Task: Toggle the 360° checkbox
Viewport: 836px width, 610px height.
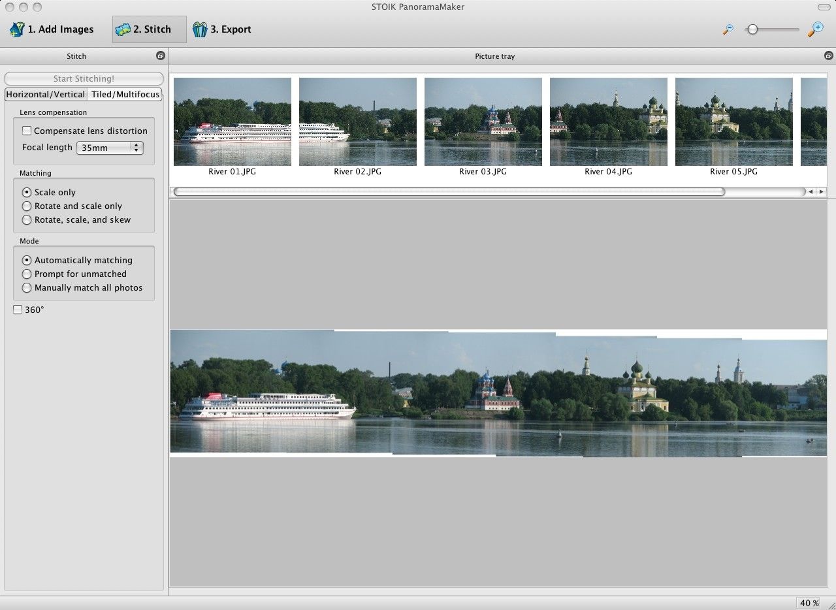Action: click(18, 310)
